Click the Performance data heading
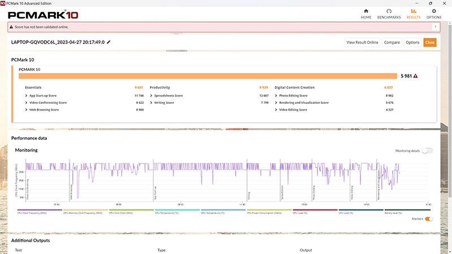 pyautogui.click(x=29, y=138)
